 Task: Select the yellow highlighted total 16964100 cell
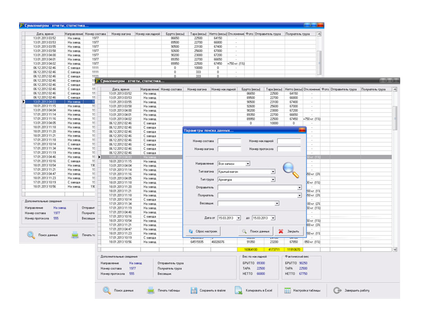click(251, 249)
